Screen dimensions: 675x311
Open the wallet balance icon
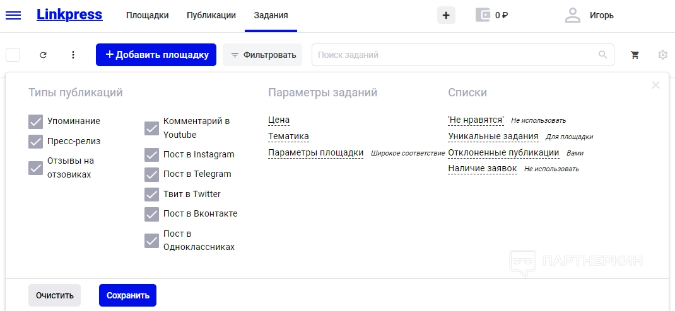(483, 16)
